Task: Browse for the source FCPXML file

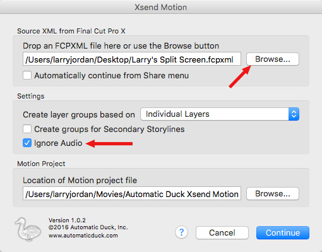Action: click(273, 59)
